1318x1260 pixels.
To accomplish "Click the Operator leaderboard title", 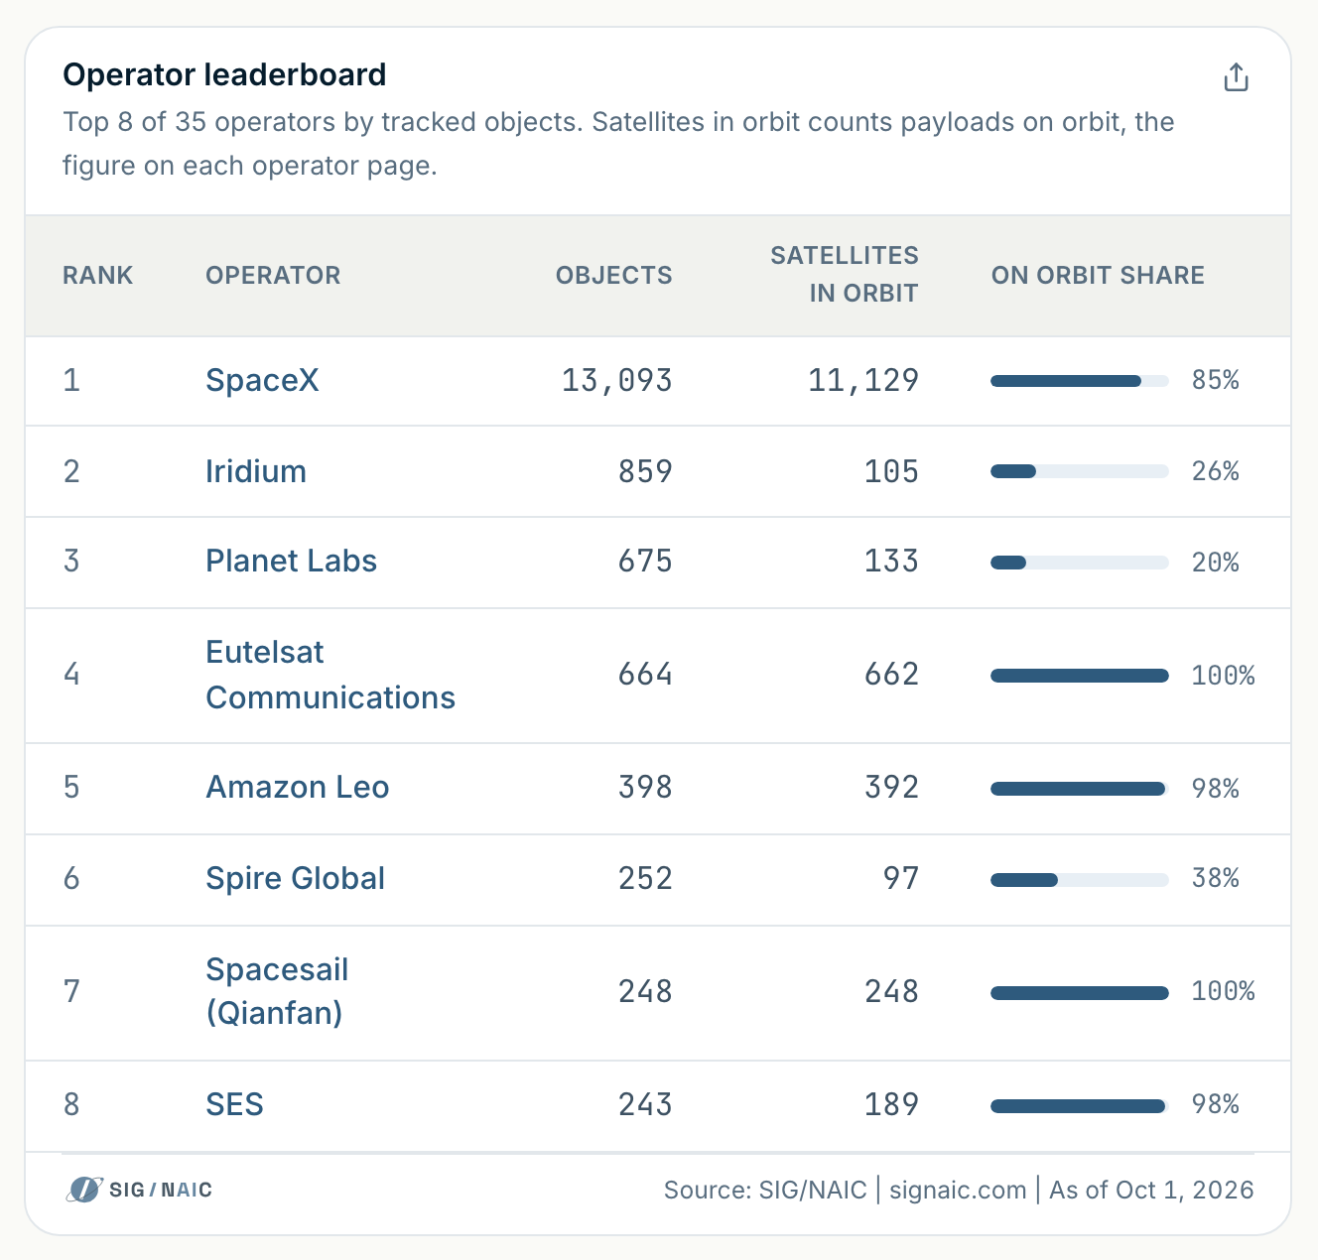I will [x=224, y=74].
